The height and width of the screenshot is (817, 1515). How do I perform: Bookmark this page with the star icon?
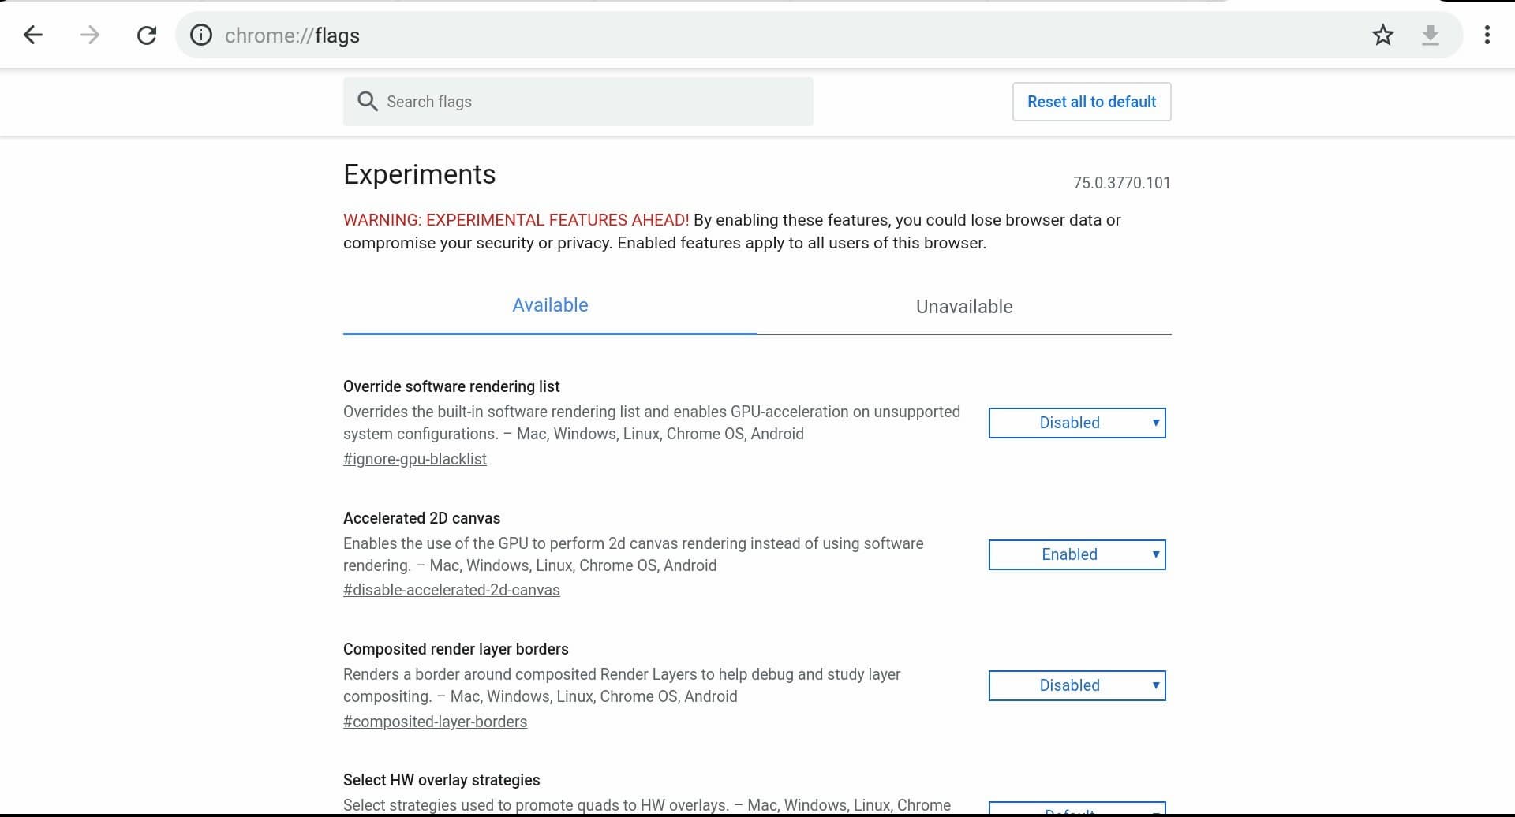[x=1382, y=35]
